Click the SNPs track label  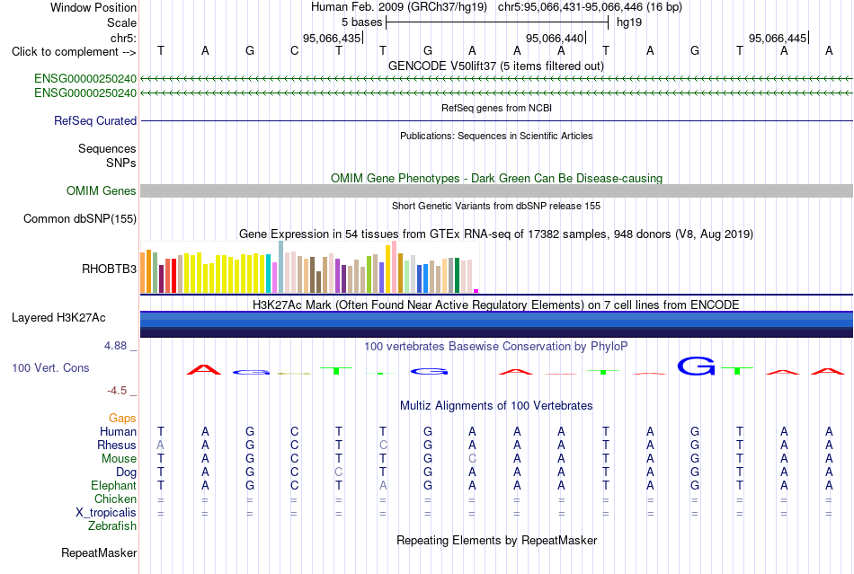121,163
